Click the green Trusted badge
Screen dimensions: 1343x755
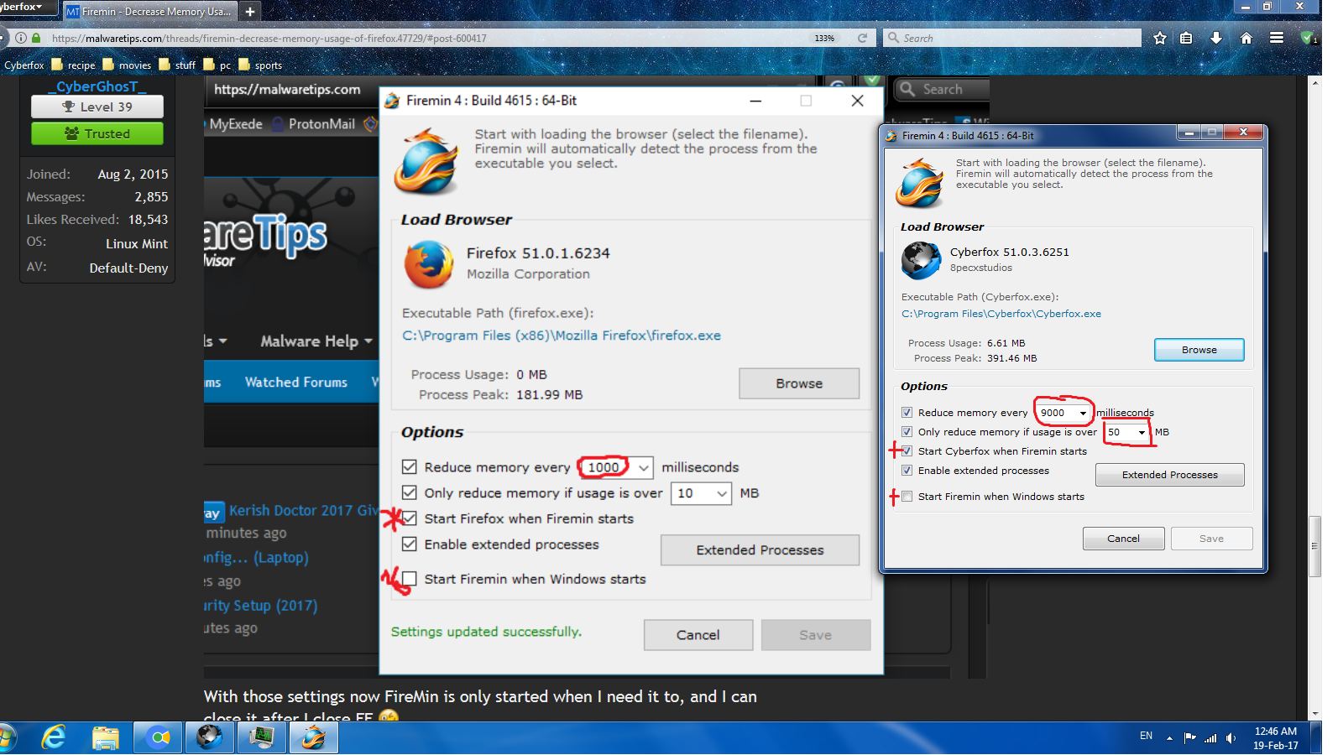(x=97, y=133)
